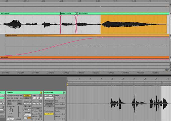This screenshot has width=171, height=121.
Task: Click the Edit sample button
Action: [x=9, y=101]
